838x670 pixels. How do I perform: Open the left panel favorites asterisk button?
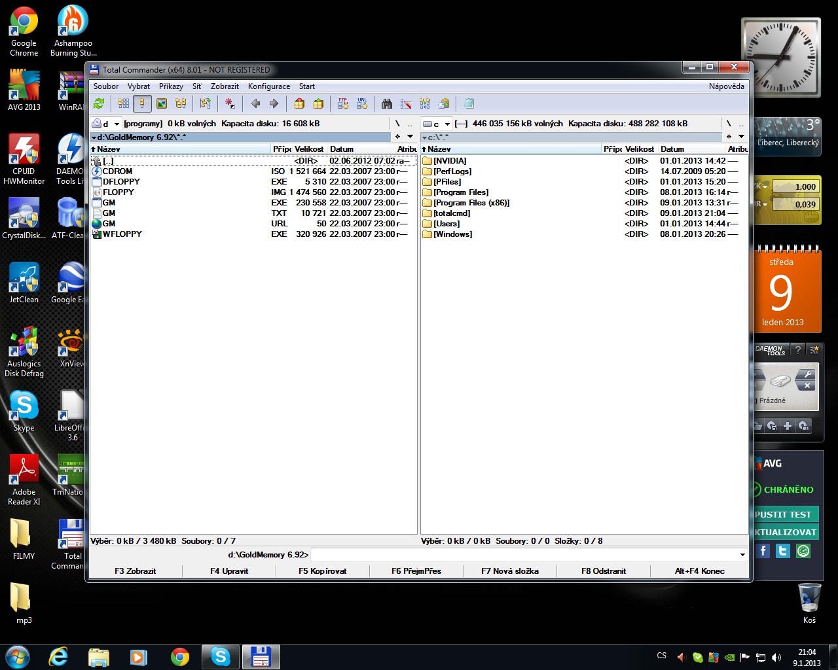click(x=397, y=137)
